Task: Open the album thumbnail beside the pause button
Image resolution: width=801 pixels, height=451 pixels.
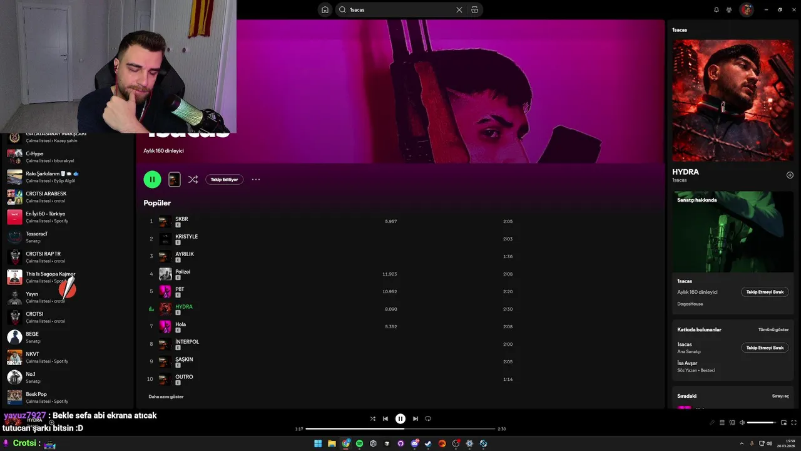Action: [175, 179]
